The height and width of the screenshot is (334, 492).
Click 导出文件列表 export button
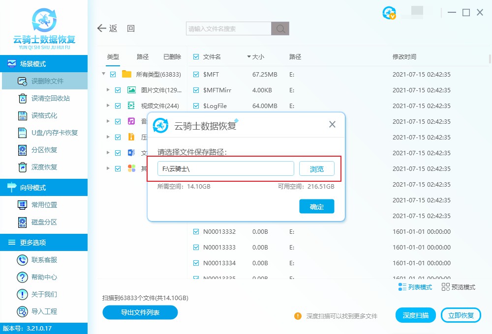point(140,312)
